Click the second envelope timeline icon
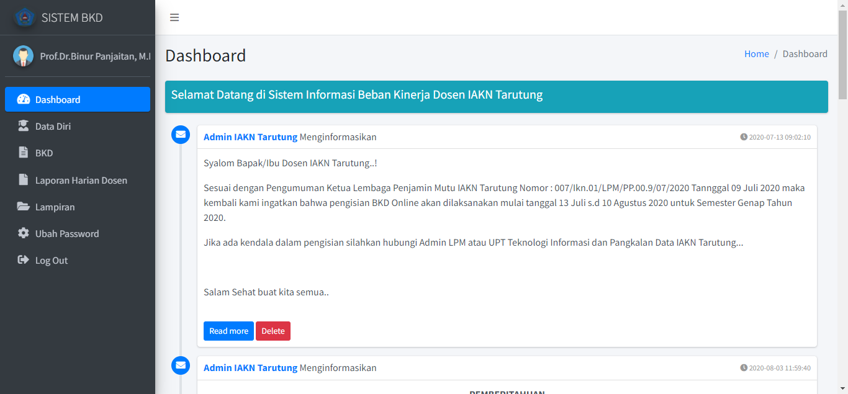Image resolution: width=848 pixels, height=394 pixels. [x=181, y=365]
